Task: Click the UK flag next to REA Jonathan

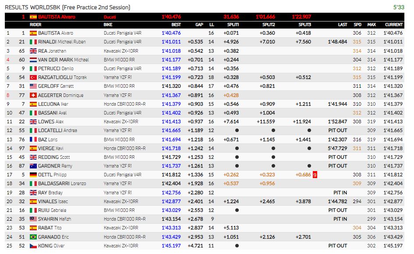Action: click(33, 51)
